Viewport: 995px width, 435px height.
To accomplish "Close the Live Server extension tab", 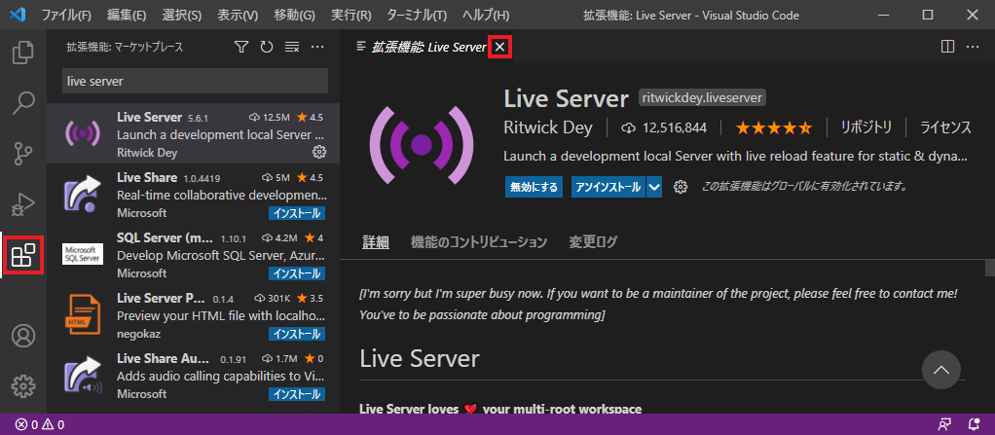I will coord(500,47).
